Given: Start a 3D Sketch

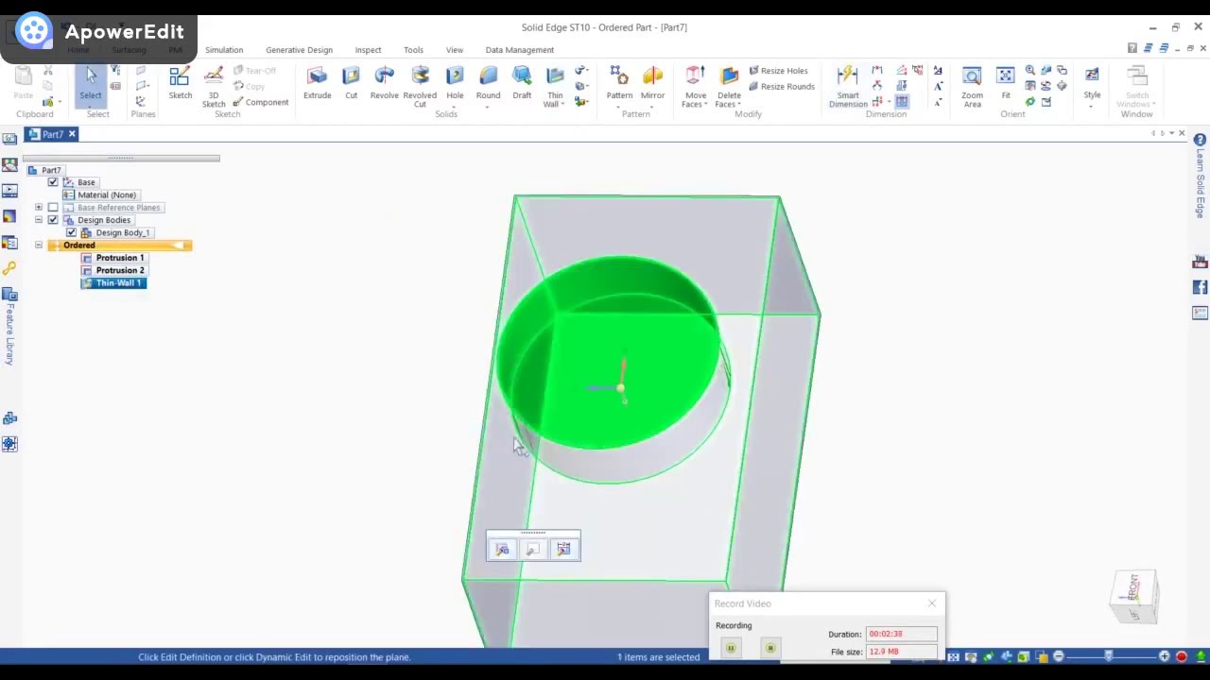Looking at the screenshot, I should tap(214, 86).
